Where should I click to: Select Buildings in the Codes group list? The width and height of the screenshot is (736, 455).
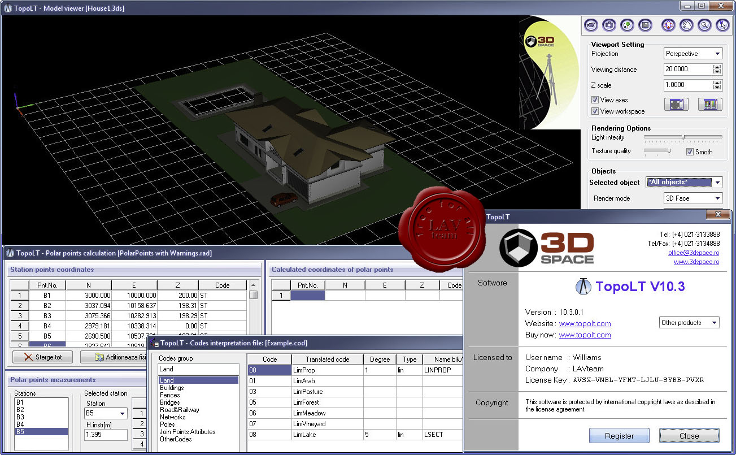[x=198, y=388]
